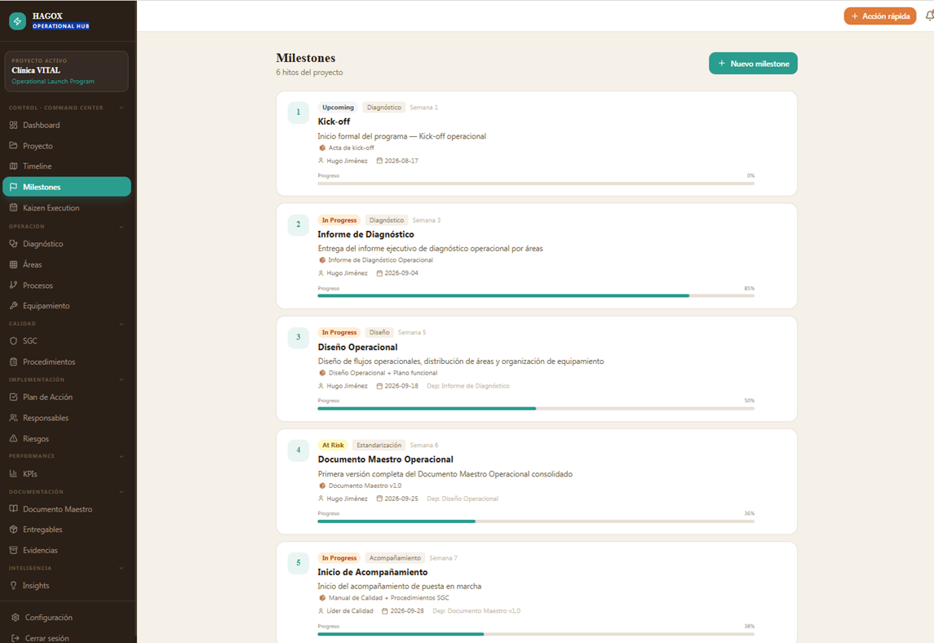Click the Evidencias archive icon
This screenshot has height=643, width=934.
click(x=14, y=550)
